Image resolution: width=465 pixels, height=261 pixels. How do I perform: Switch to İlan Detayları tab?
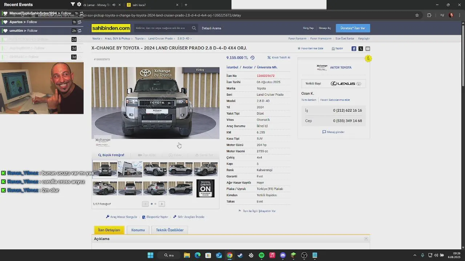pos(109,230)
